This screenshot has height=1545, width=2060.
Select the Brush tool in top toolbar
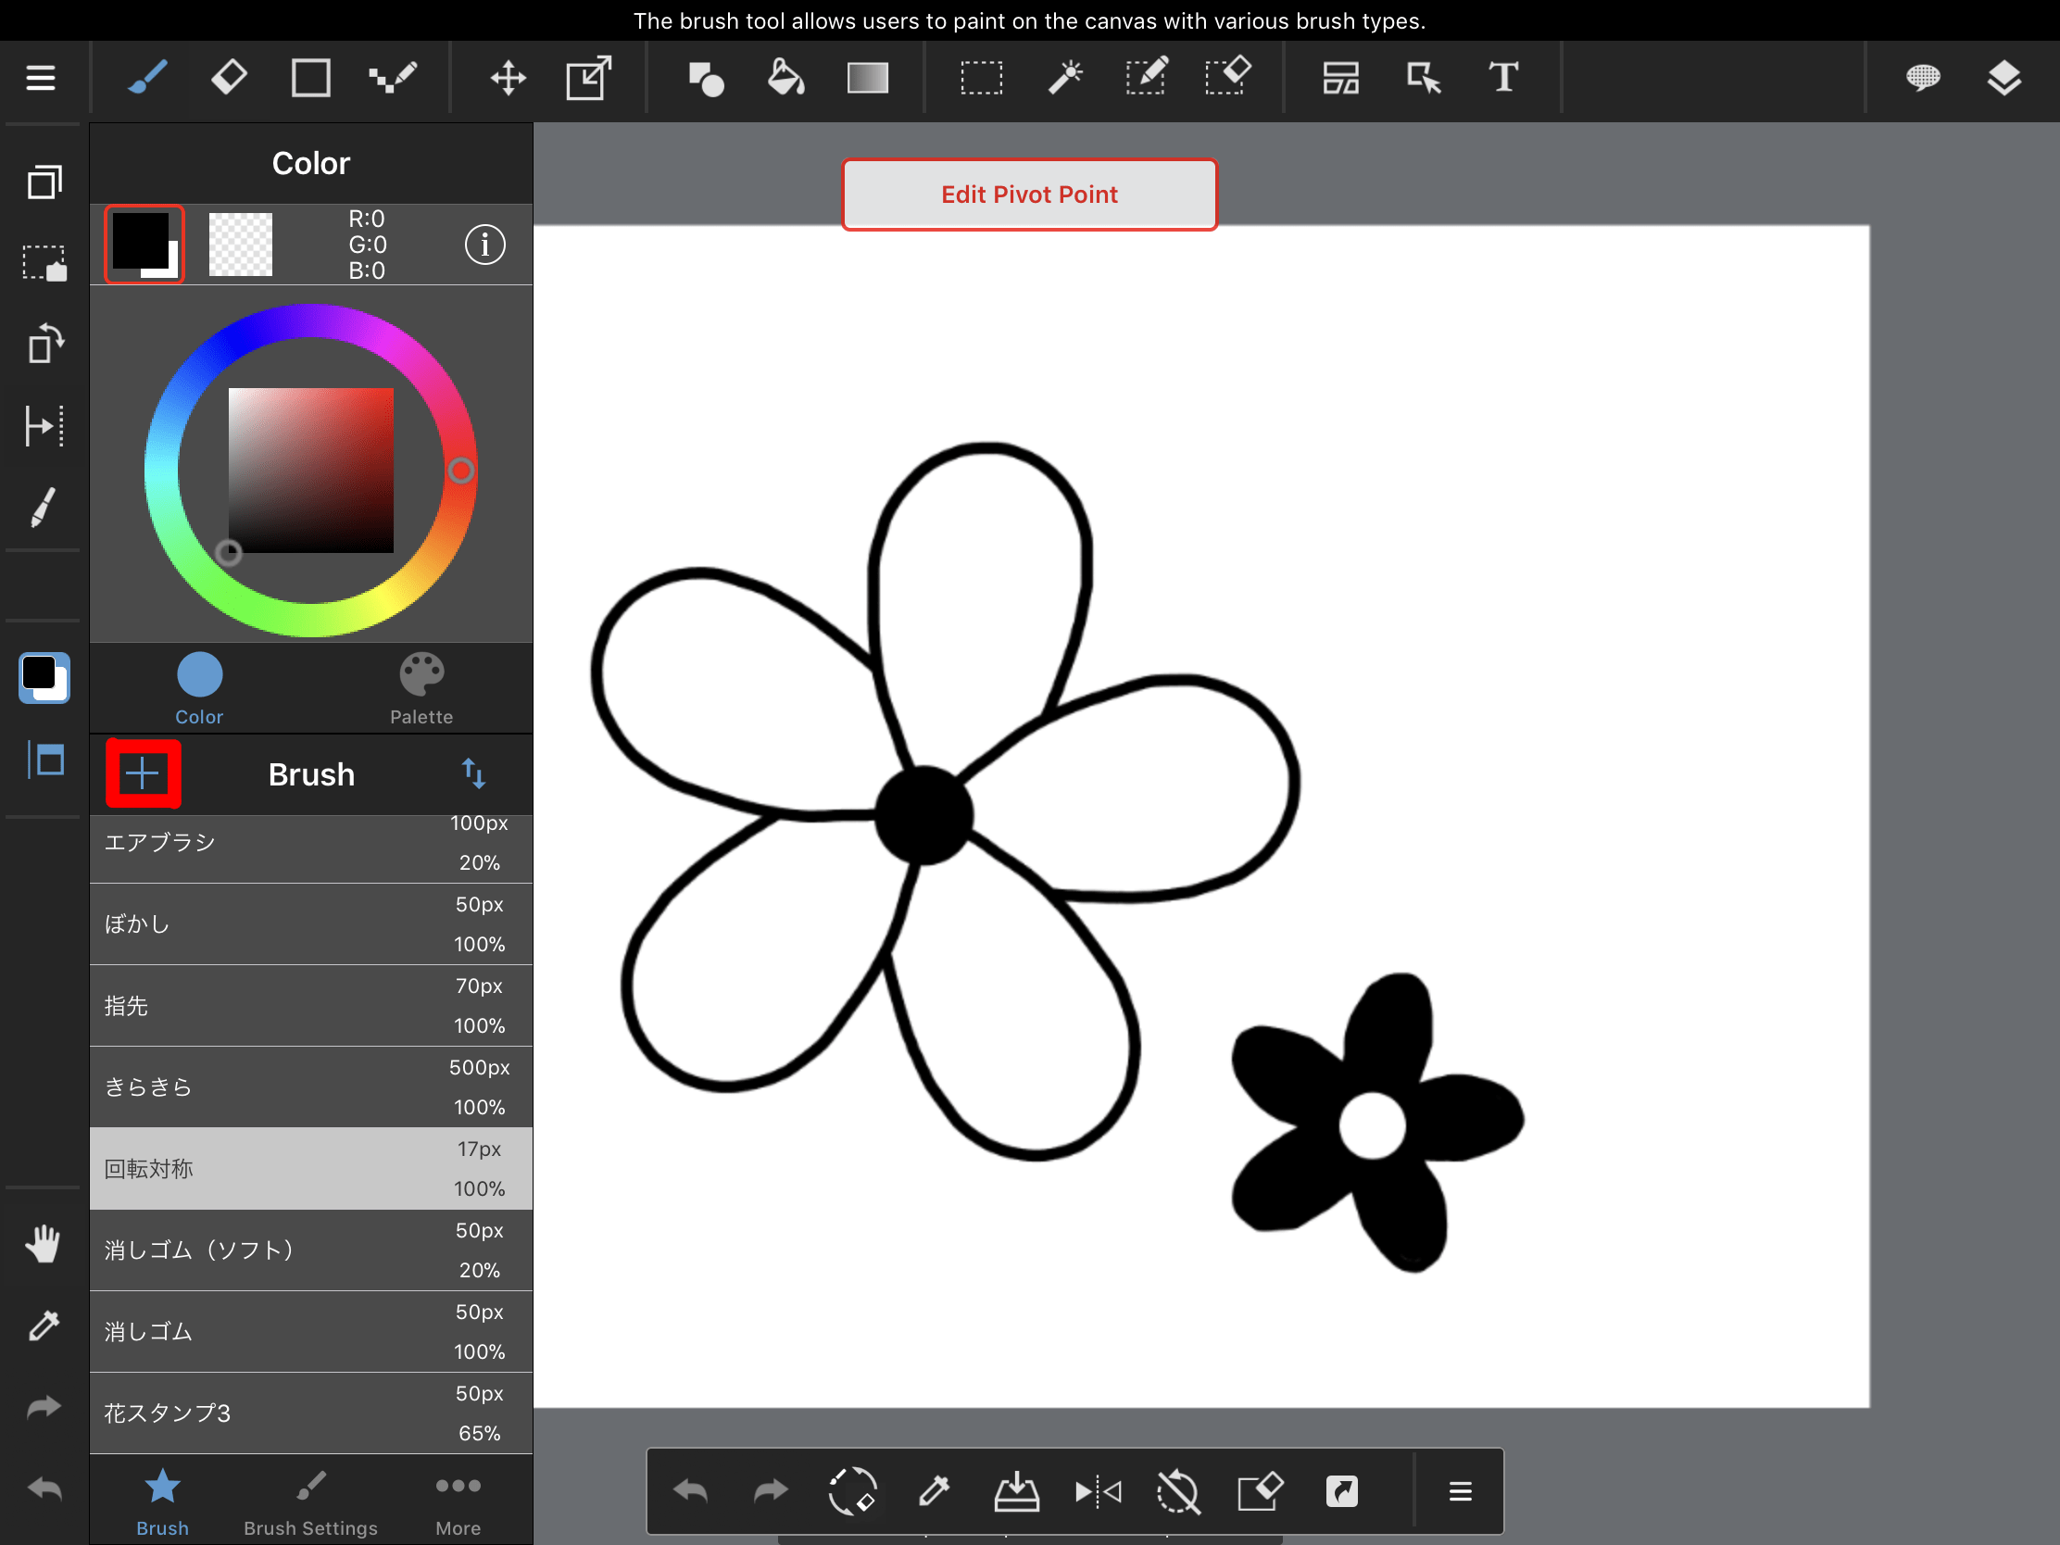pos(147,78)
